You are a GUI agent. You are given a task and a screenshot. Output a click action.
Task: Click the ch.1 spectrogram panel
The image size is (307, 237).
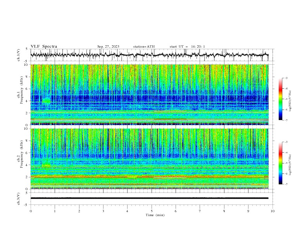point(150,94)
